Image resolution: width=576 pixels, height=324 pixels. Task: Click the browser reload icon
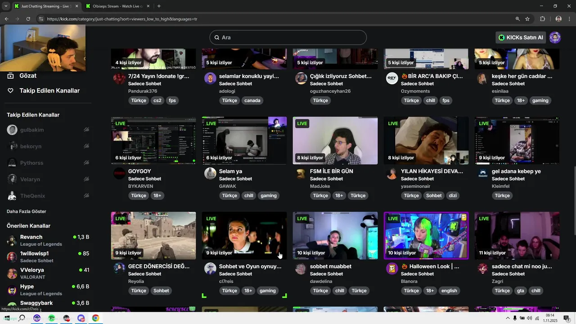(x=28, y=19)
